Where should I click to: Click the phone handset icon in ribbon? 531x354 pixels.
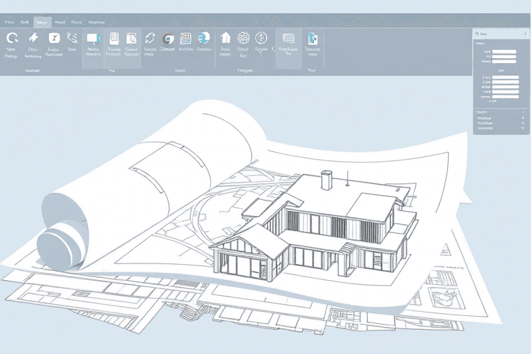72,39
